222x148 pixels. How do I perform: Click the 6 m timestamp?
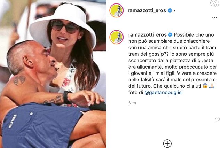pyautogui.click(x=132, y=103)
